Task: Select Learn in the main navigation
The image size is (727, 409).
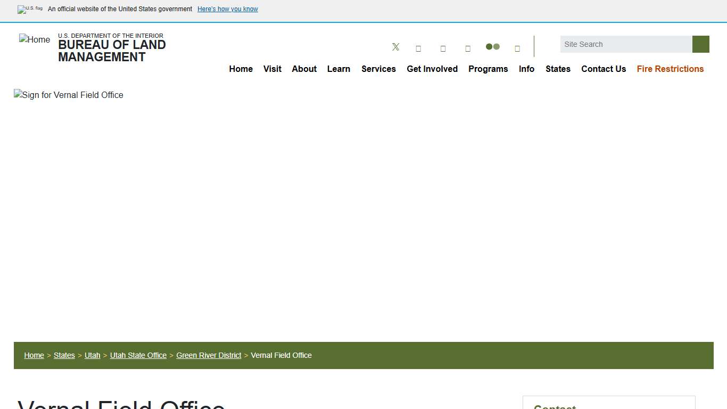Action: coord(338,69)
